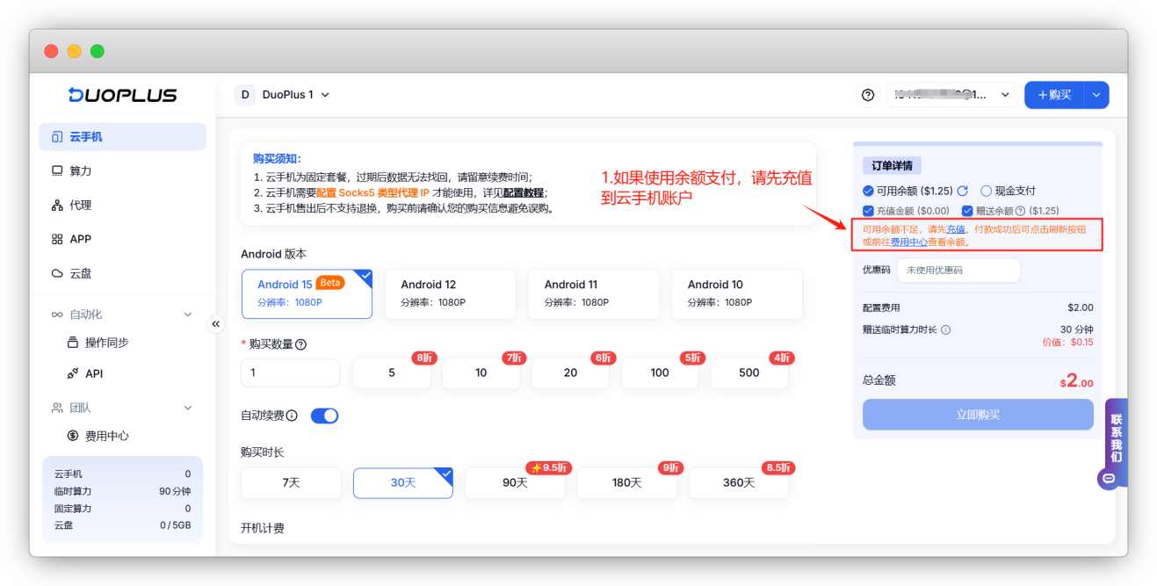Focus the purchase quantity input field

click(290, 373)
